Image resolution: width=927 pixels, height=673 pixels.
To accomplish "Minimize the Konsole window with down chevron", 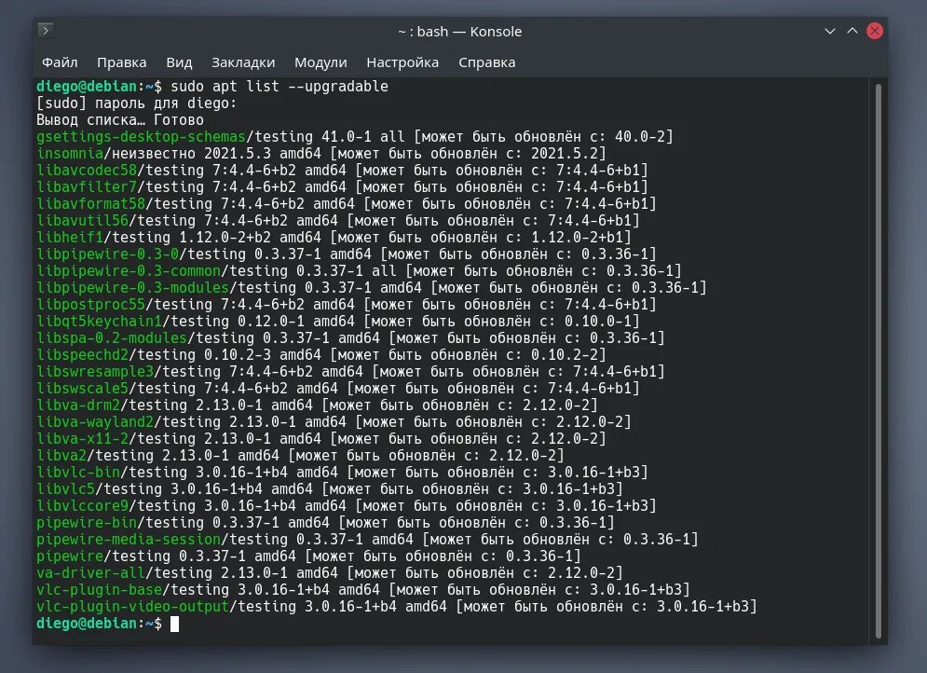I will click(830, 31).
